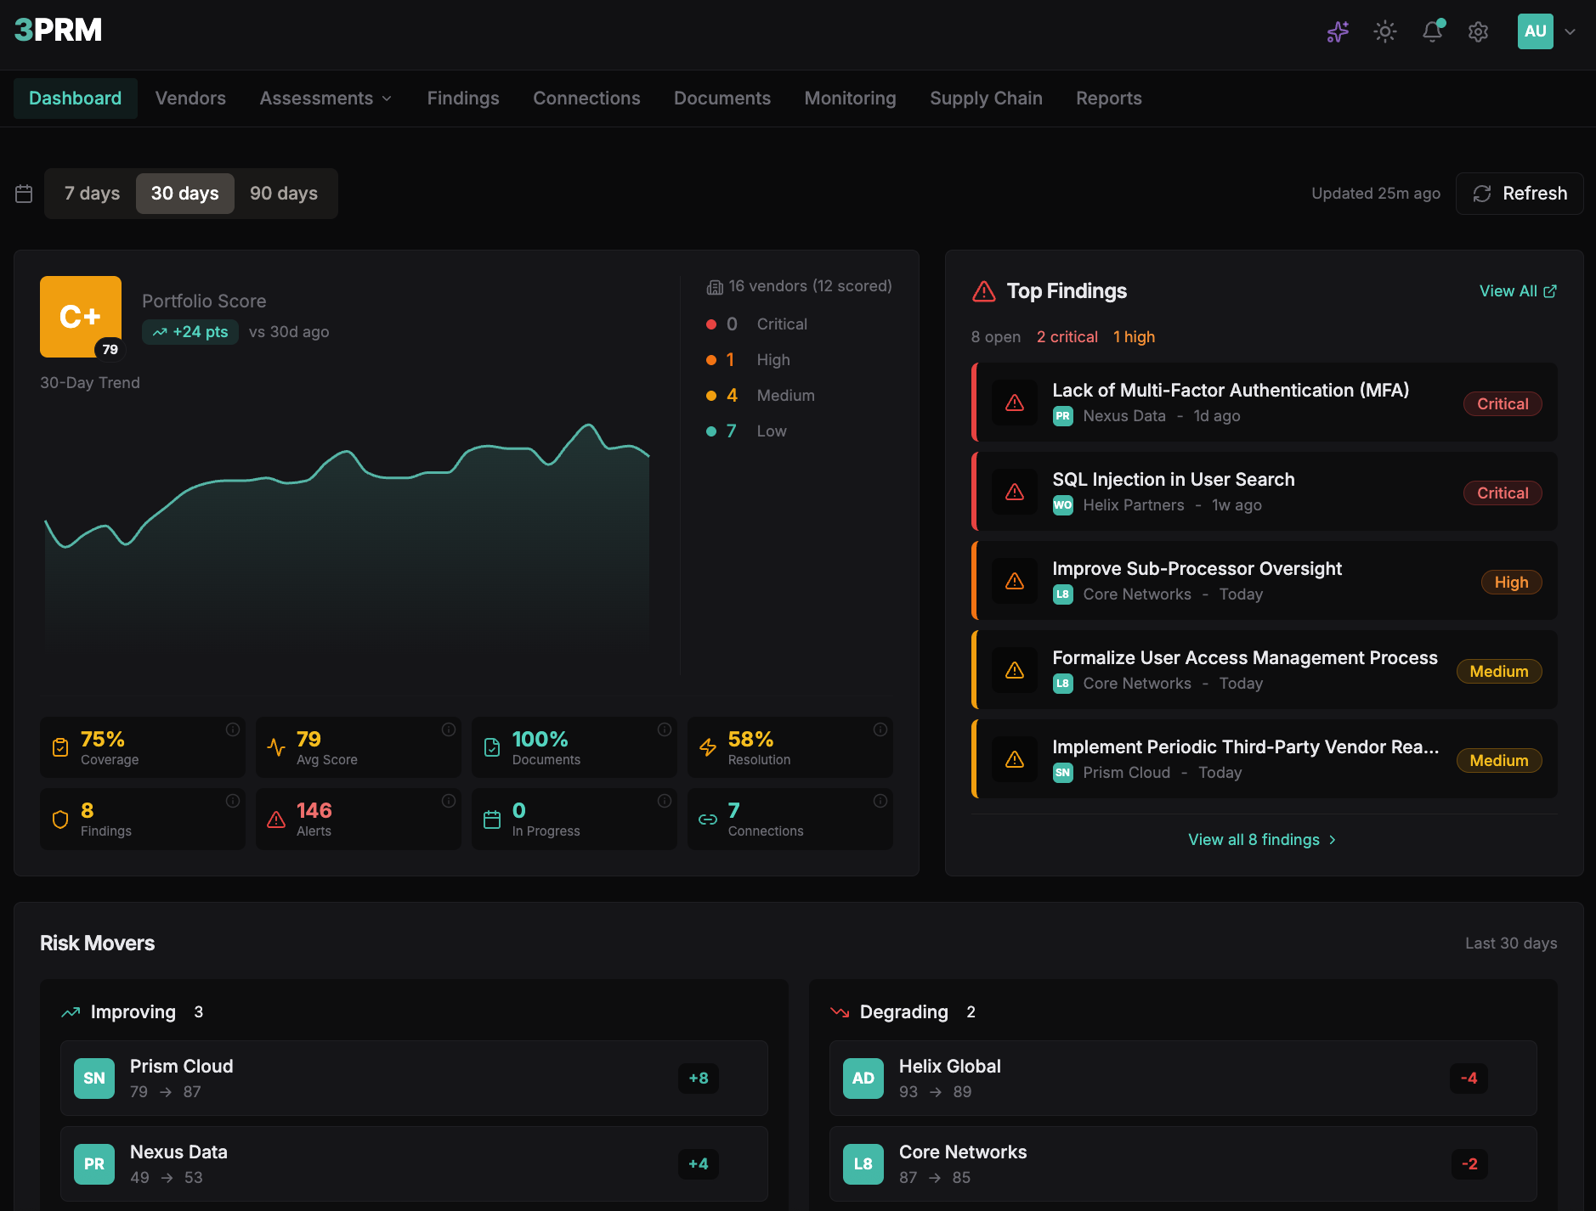The width and height of the screenshot is (1596, 1211).
Task: Switch to the 90 days range
Action: 284,193
